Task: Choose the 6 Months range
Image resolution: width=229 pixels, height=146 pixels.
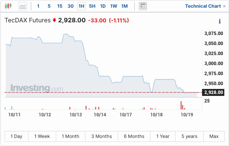Action: tap(134, 136)
